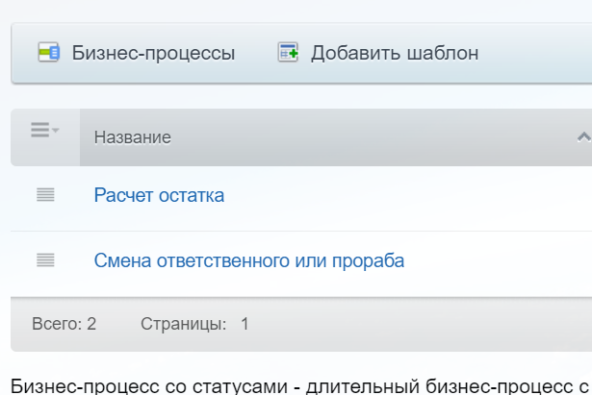This screenshot has width=592, height=395.
Task: Open the Бизнес-процессы section
Action: point(153,52)
